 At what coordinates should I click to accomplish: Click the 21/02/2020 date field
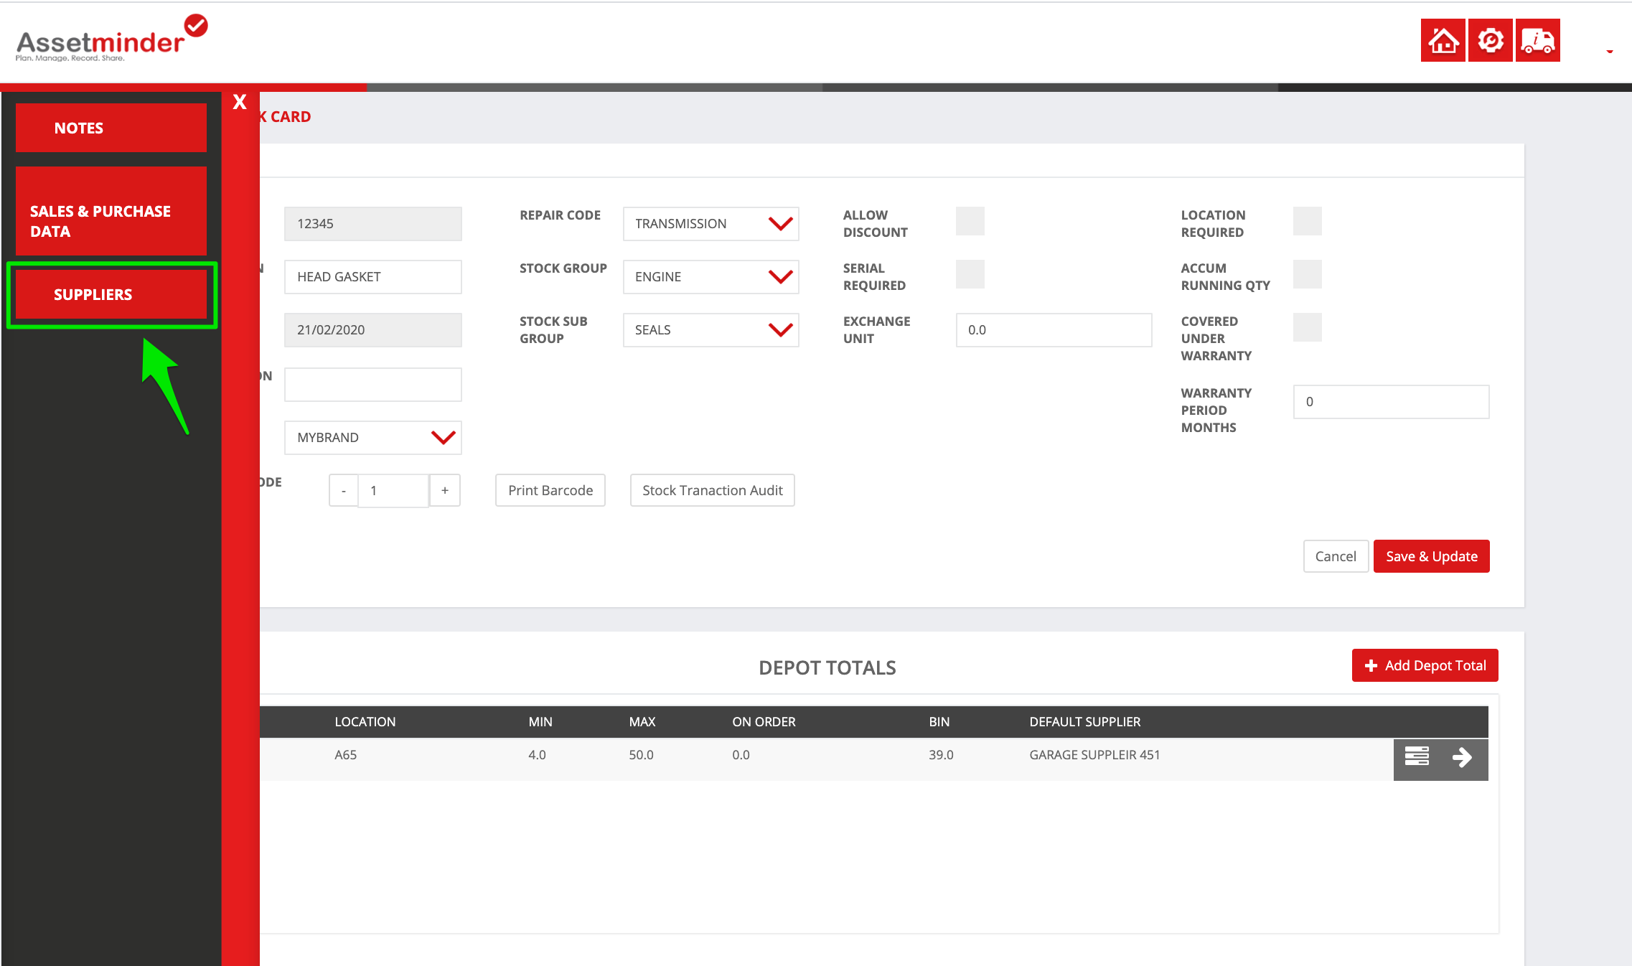[x=373, y=330]
